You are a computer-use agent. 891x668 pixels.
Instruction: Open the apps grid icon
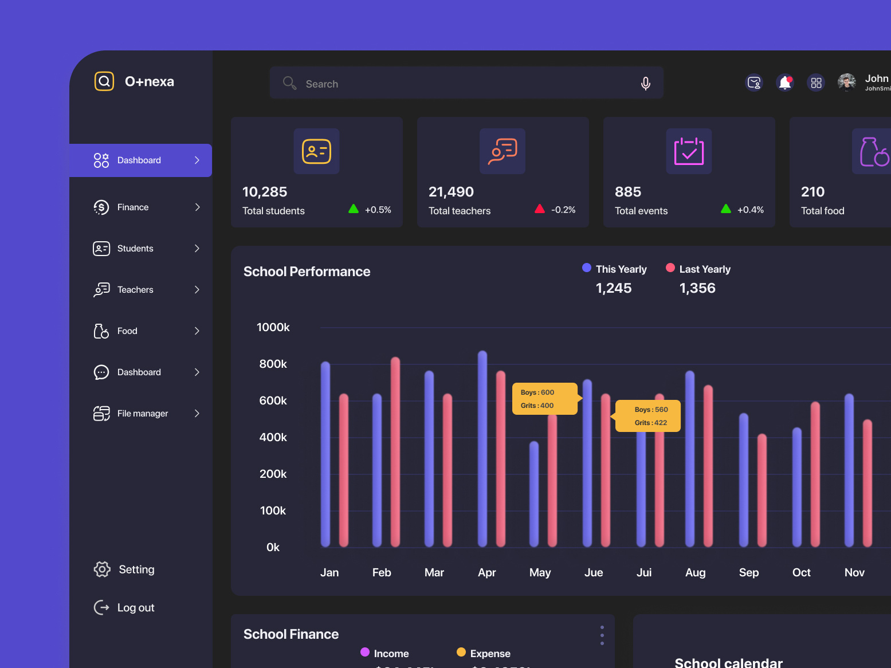(816, 82)
